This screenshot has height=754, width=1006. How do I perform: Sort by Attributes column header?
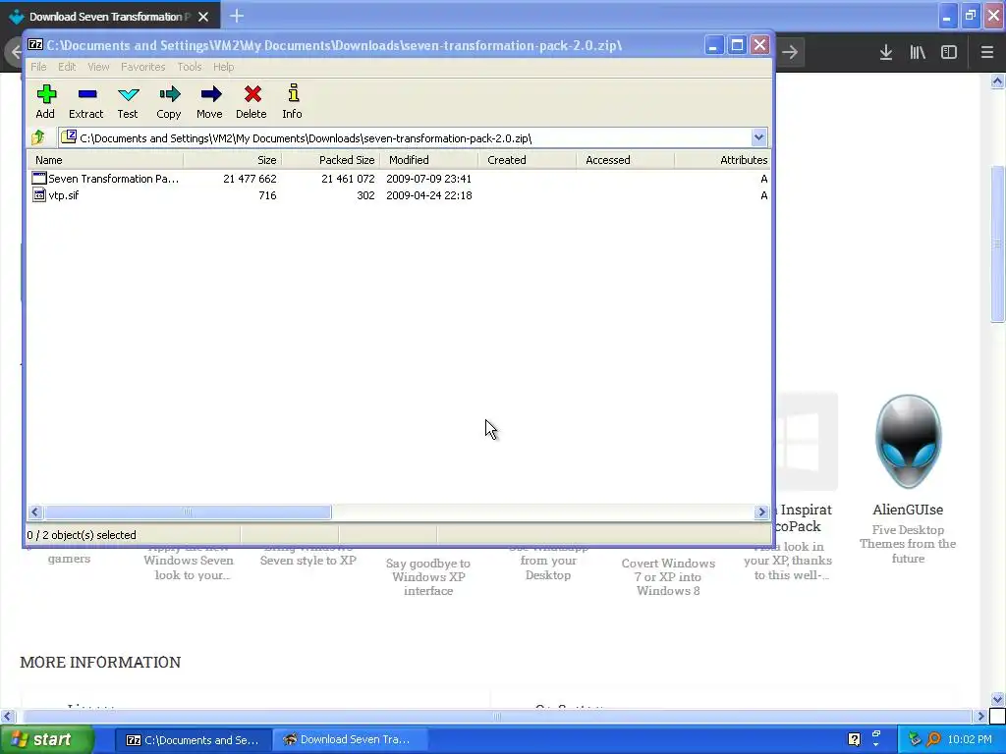tap(722, 160)
